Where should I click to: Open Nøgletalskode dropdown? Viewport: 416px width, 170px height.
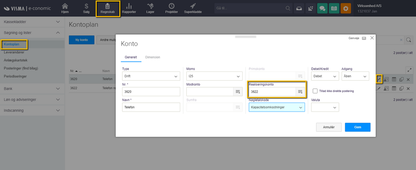(x=277, y=107)
